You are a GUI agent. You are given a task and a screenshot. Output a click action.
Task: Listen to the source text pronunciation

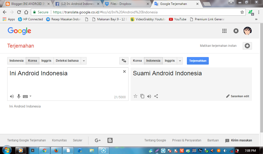click(12, 96)
